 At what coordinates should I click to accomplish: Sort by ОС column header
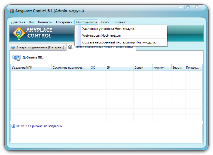(x=98, y=68)
